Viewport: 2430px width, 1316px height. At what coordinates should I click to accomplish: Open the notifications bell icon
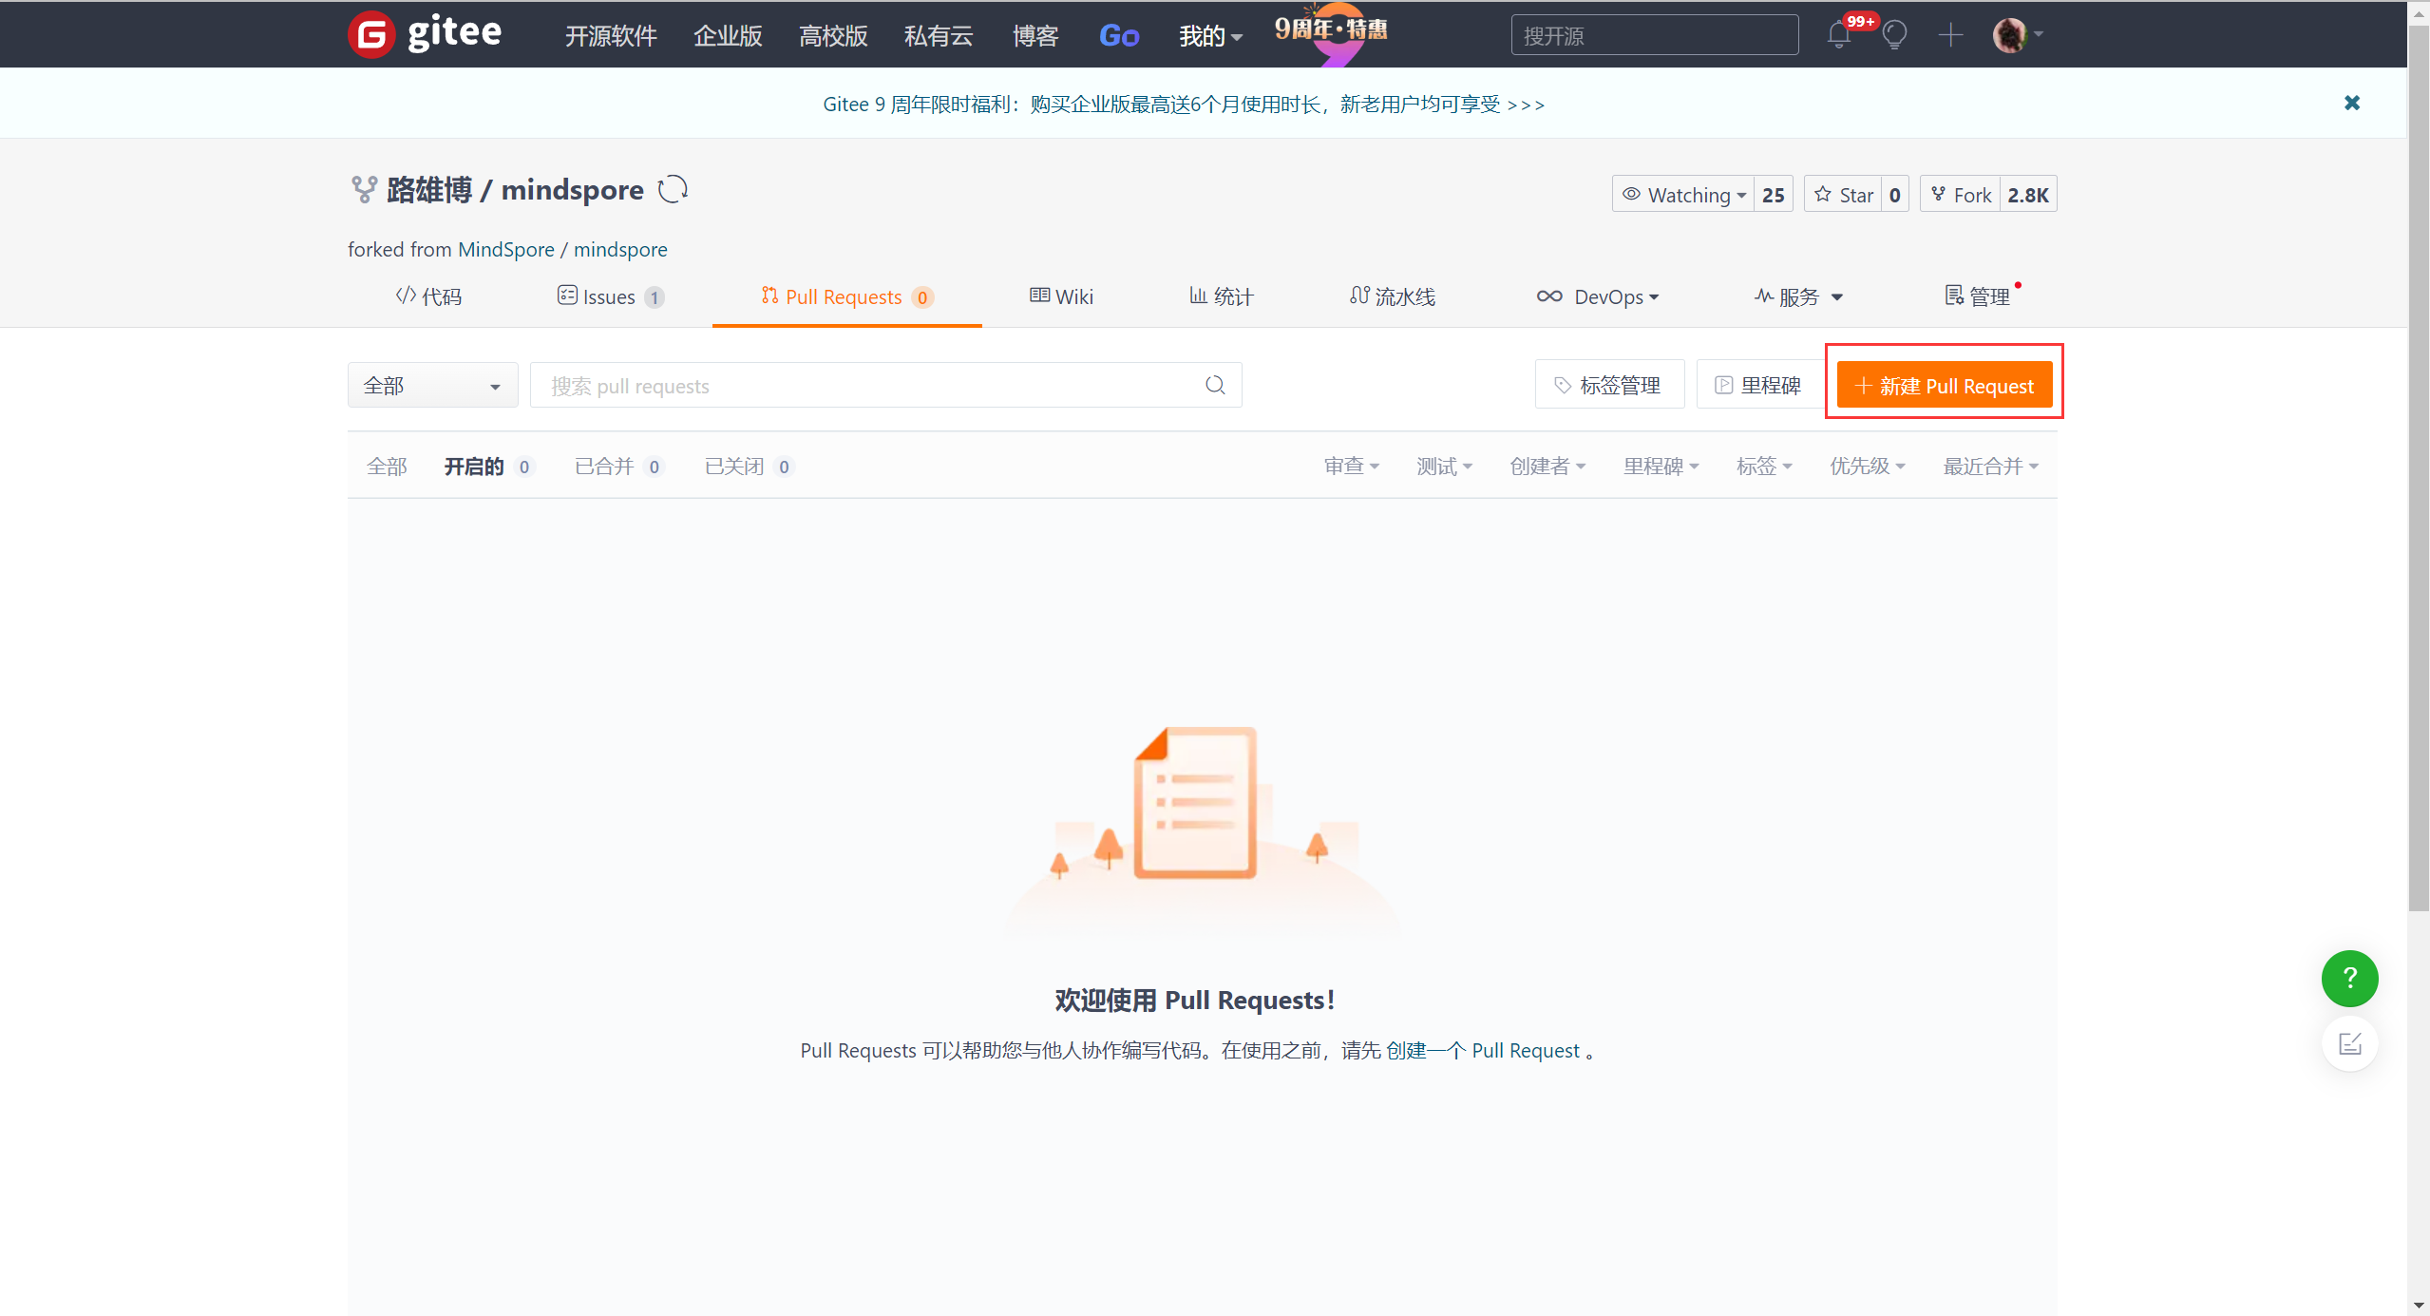[x=1838, y=36]
